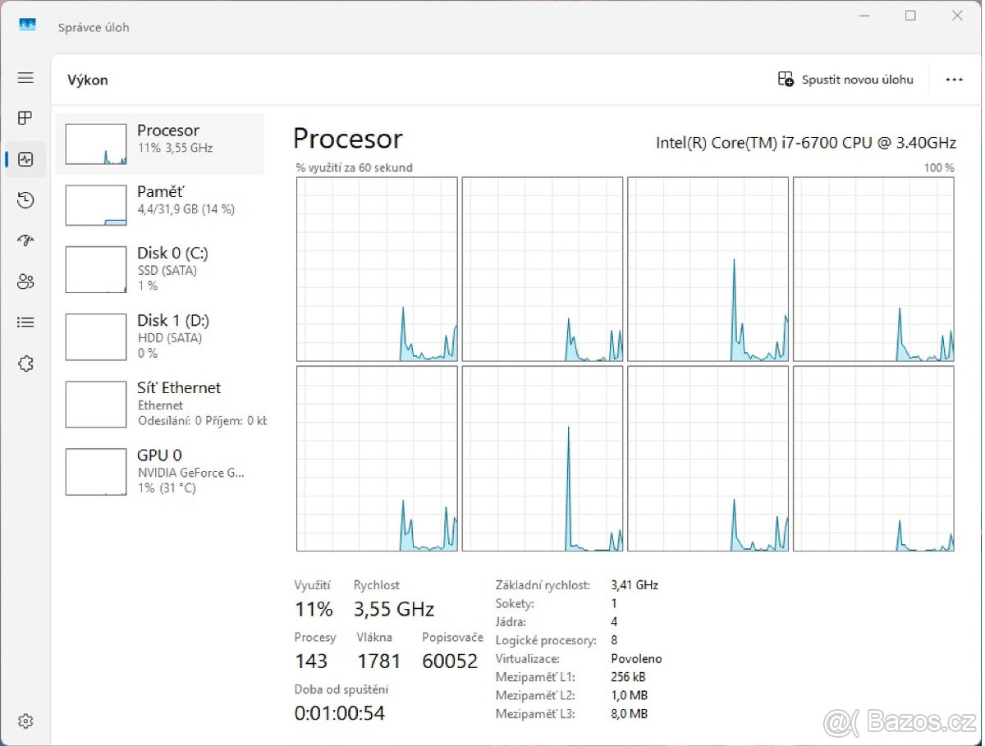Expand the navigation pane with hamburger menu
The height and width of the screenshot is (746, 985).
click(25, 77)
